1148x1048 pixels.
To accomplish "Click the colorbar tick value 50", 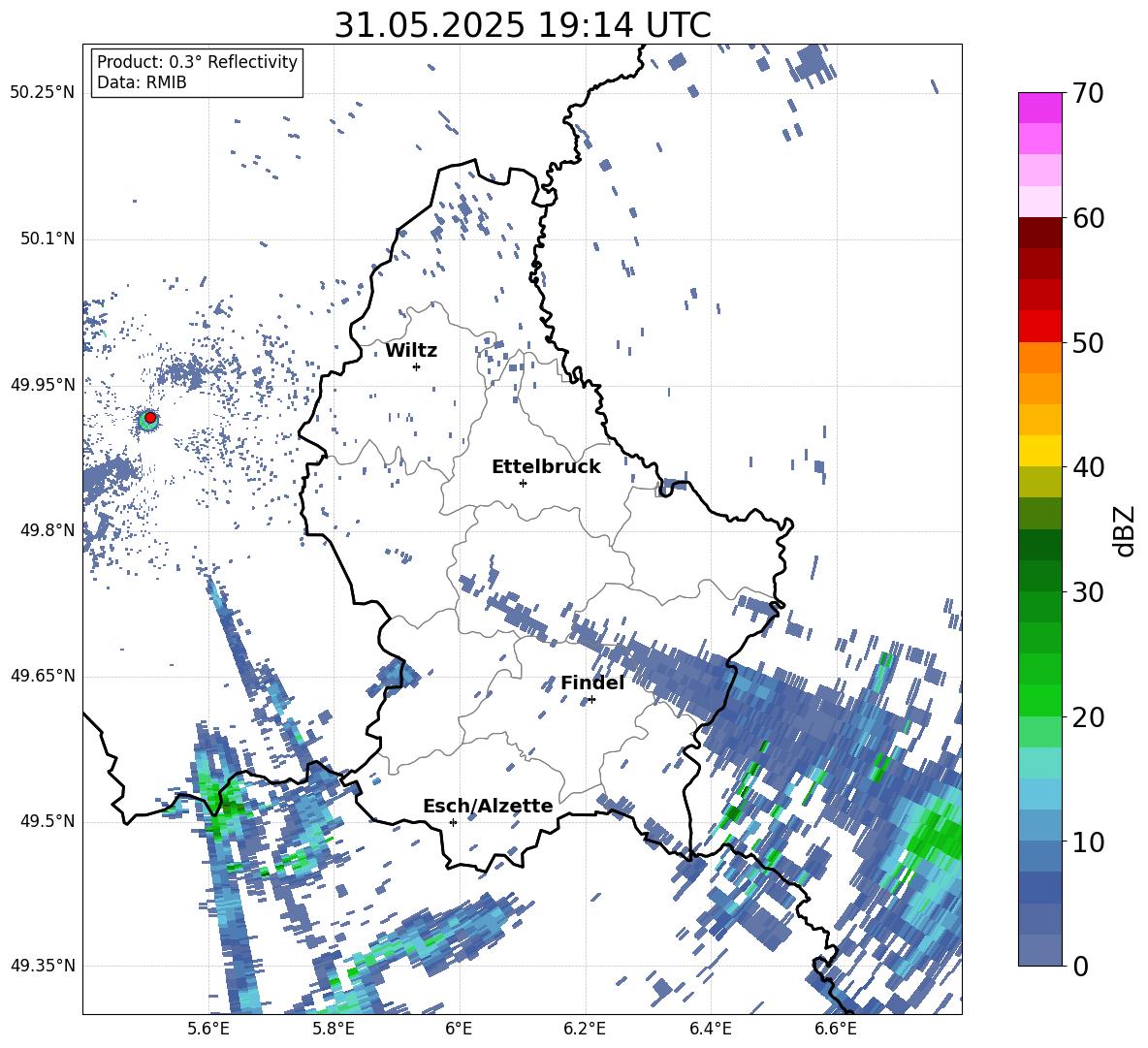I will [x=1088, y=342].
